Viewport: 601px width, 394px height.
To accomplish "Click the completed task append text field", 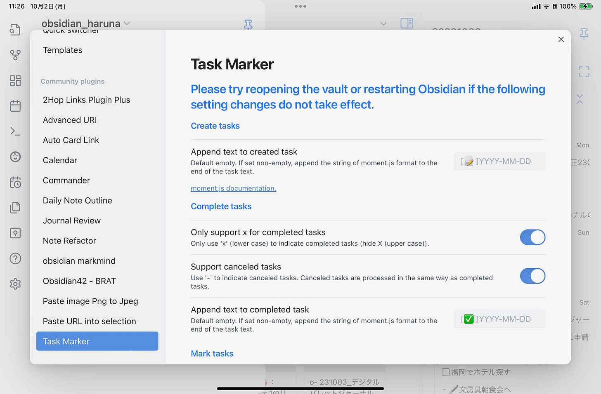I will pos(500,319).
